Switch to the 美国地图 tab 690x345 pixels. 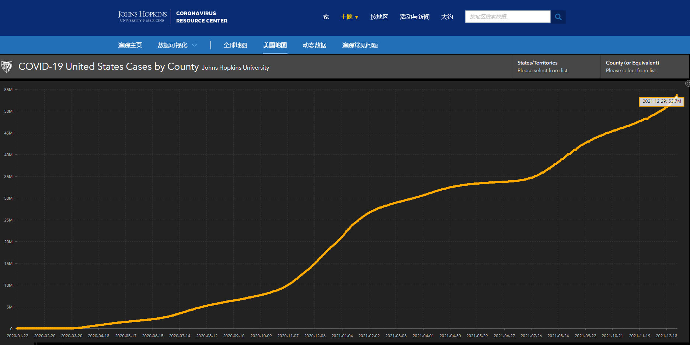tap(275, 45)
